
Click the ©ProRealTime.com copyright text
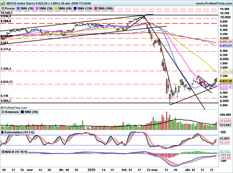click(x=14, y=108)
